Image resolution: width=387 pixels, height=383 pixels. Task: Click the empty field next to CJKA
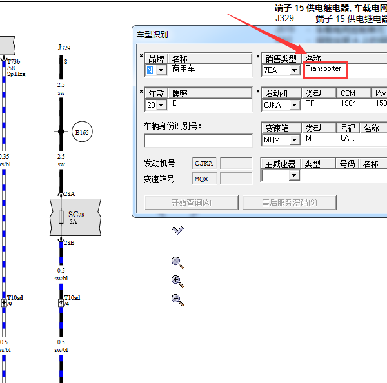[x=236, y=163]
